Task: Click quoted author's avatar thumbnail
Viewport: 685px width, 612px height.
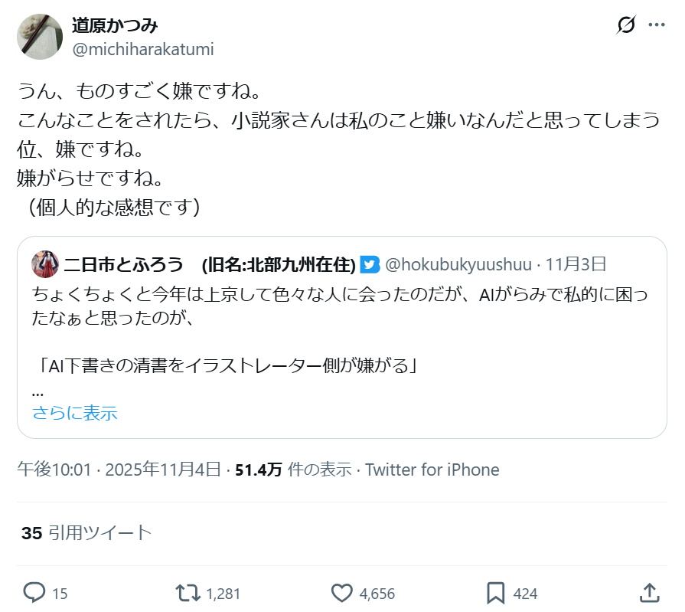Action: [44, 264]
